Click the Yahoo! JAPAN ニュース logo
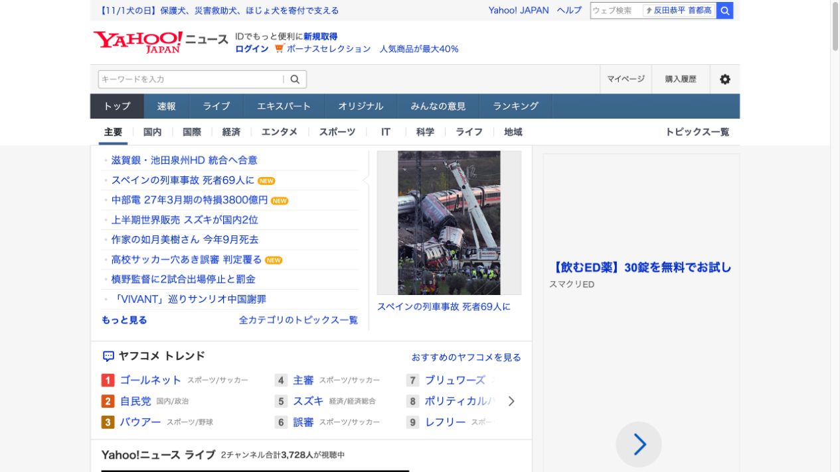840x472 pixels. 161,41
